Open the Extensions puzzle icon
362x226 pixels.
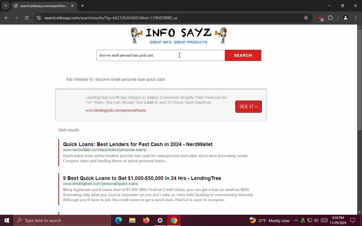pos(330,18)
